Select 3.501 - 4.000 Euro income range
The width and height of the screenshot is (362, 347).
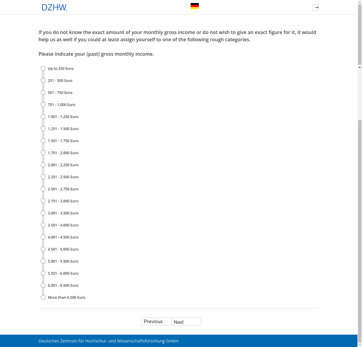(43, 225)
